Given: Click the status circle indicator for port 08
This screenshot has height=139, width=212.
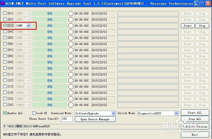Looking at the screenshot, I should (71, 56).
